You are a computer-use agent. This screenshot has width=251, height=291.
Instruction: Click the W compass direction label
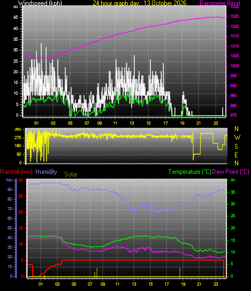point(237,137)
